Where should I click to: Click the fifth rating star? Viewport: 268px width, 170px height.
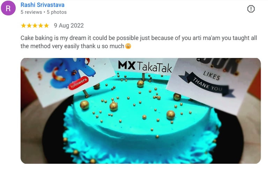click(46, 25)
